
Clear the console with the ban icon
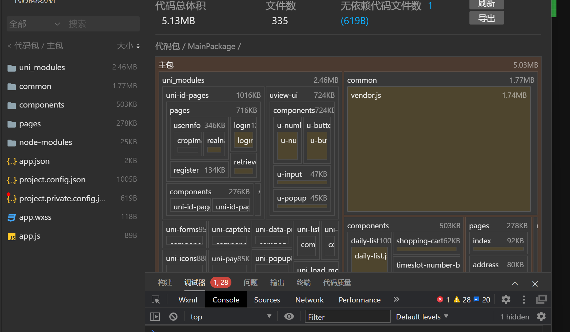(173, 317)
